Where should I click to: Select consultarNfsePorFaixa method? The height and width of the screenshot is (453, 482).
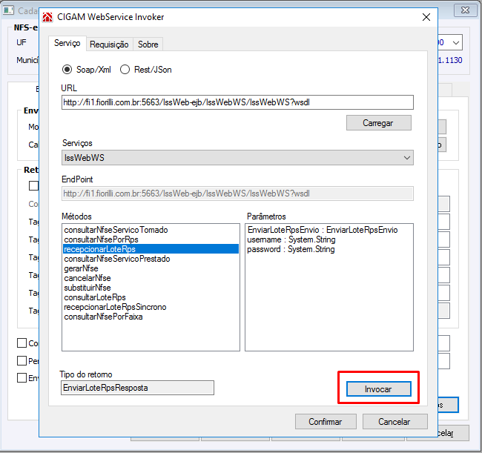coord(151,317)
